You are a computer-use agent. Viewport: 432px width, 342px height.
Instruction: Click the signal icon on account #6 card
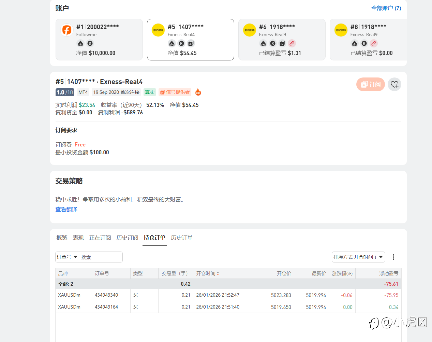click(x=282, y=43)
